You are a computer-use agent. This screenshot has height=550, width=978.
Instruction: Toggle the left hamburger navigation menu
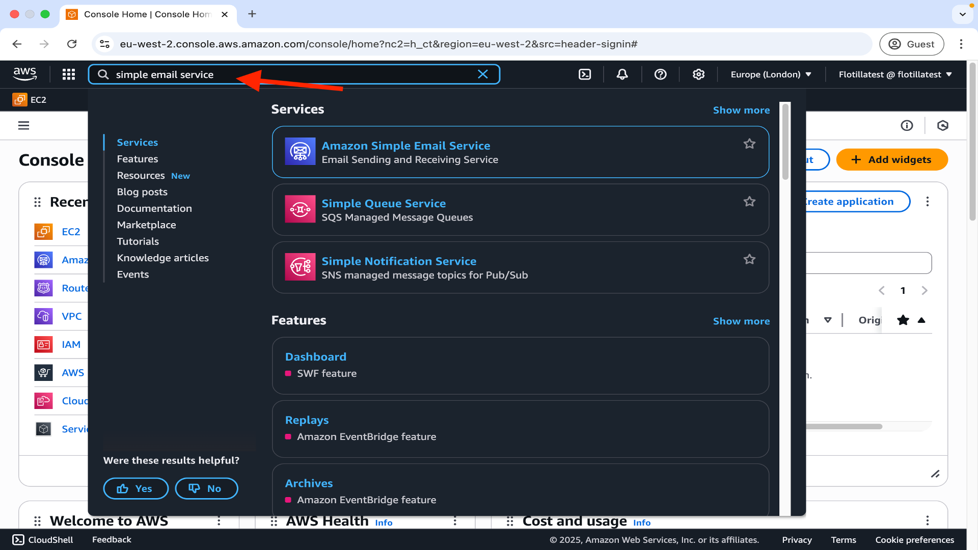(x=24, y=125)
